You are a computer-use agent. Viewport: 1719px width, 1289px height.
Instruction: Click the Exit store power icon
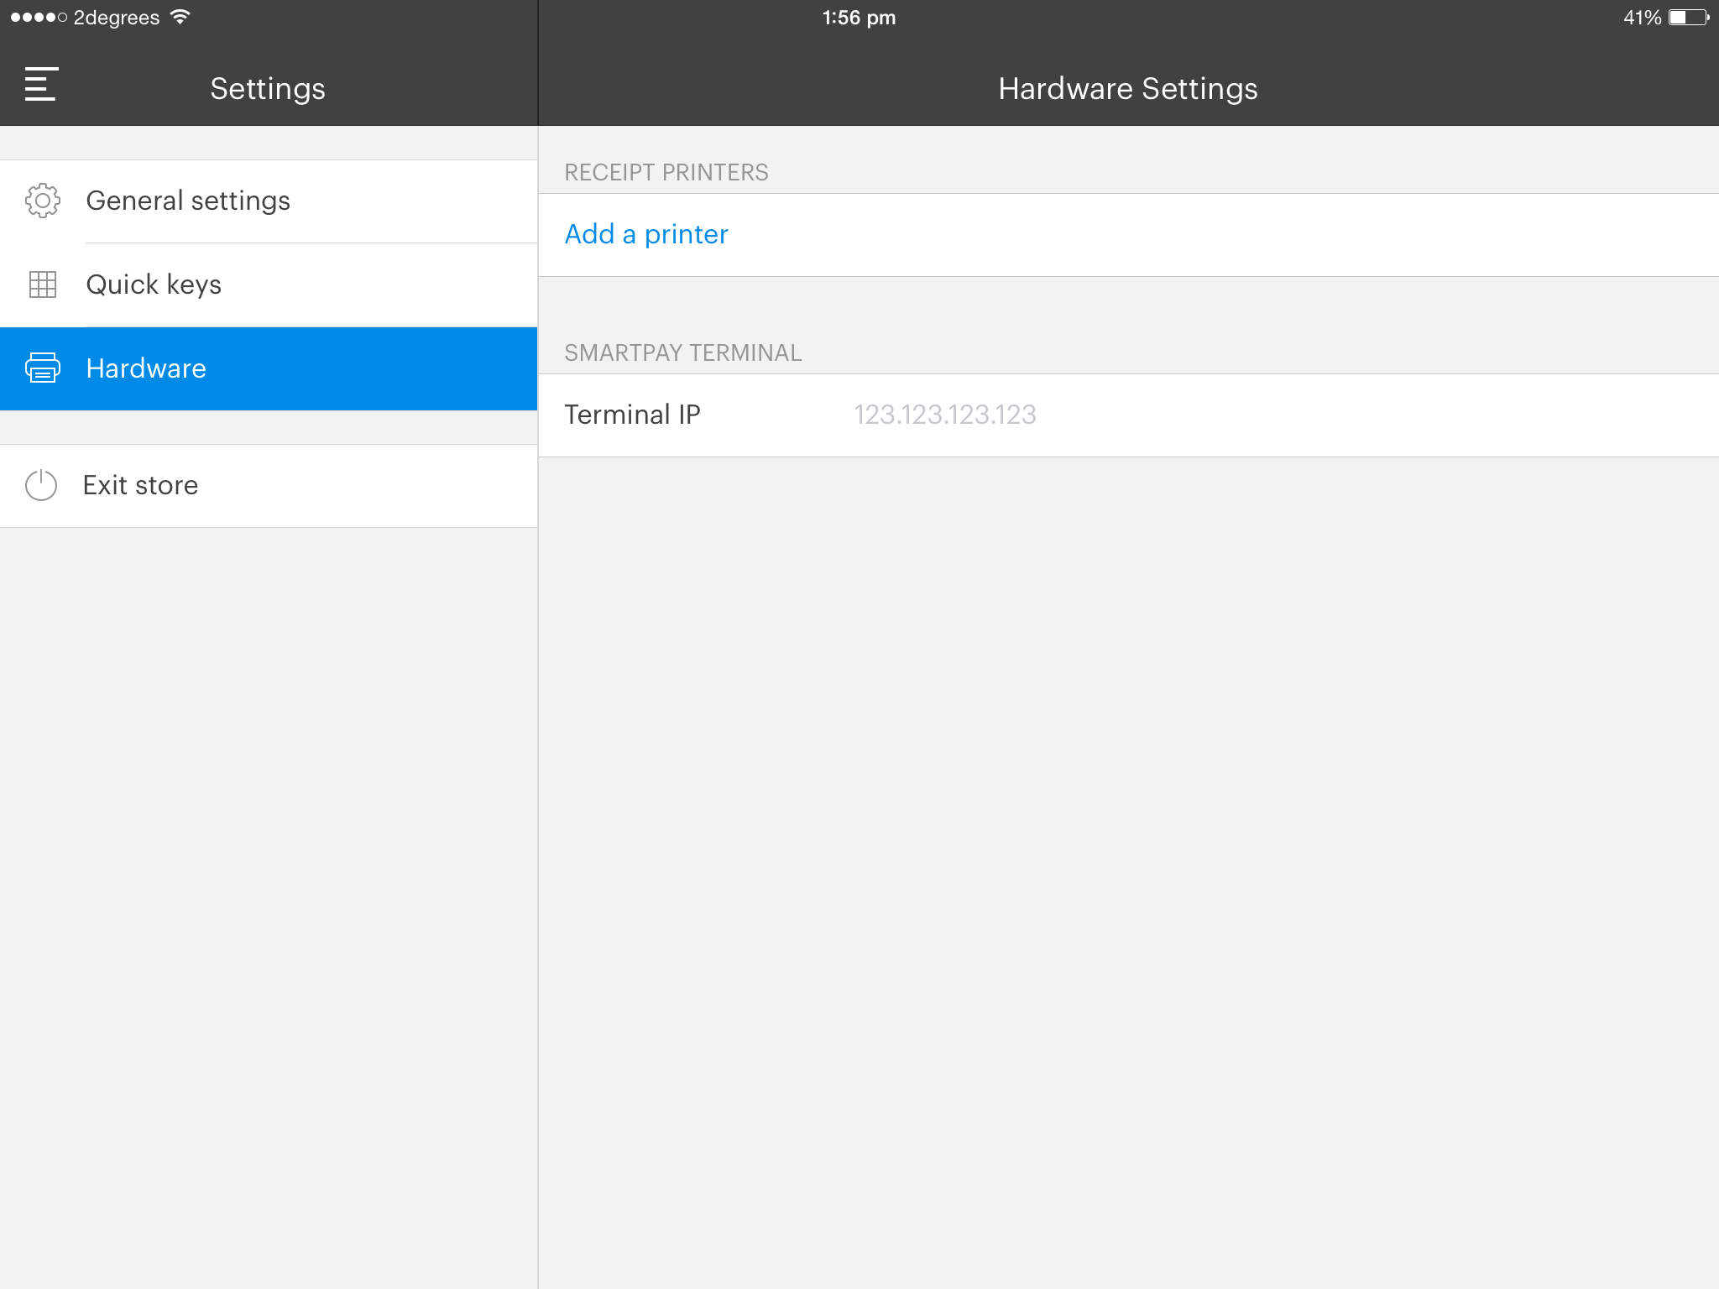[x=41, y=485]
